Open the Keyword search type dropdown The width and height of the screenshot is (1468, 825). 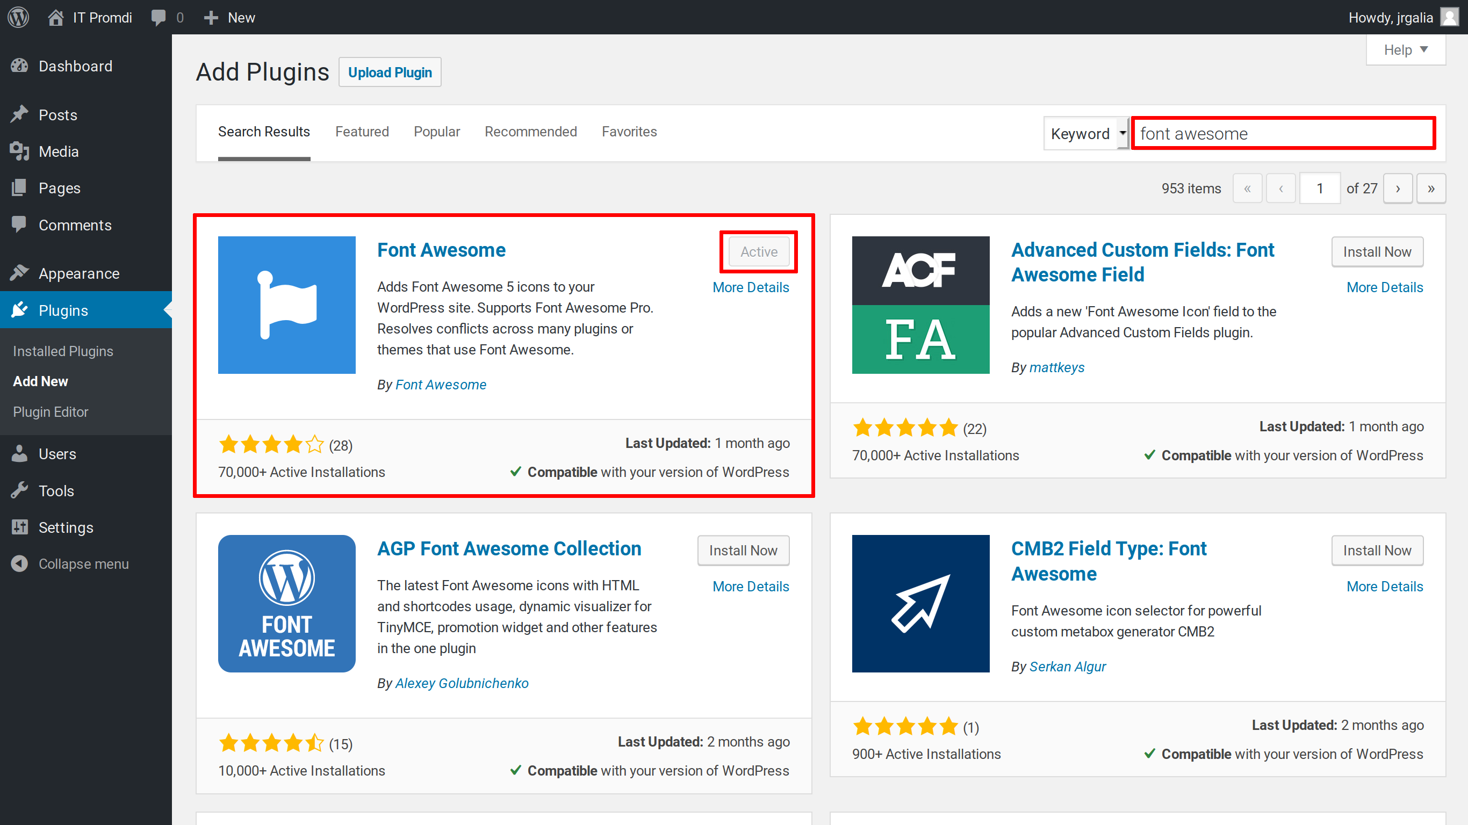tap(1086, 133)
